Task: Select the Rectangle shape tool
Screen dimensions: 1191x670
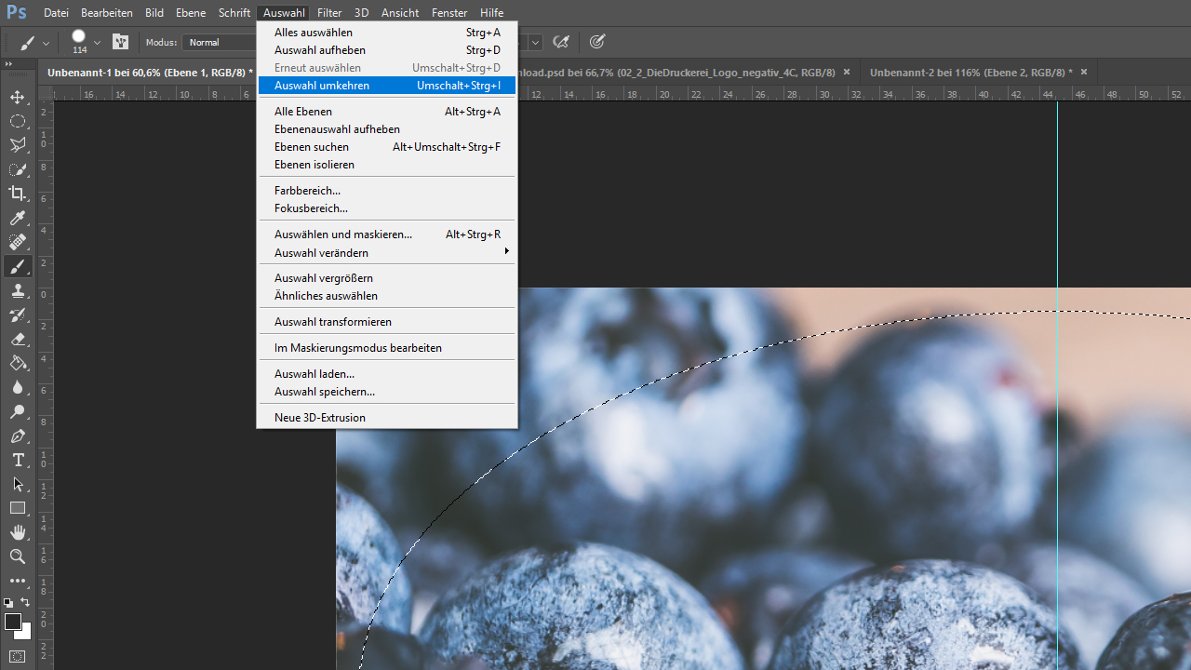Action: click(x=17, y=509)
